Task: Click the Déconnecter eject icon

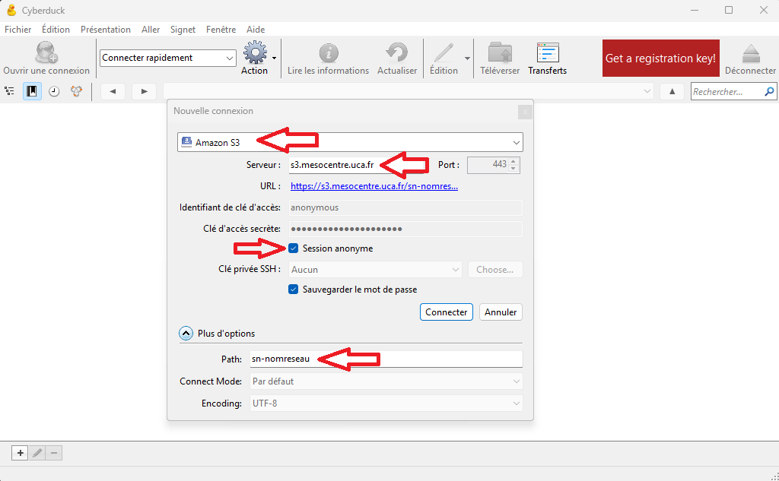Action: click(x=751, y=54)
